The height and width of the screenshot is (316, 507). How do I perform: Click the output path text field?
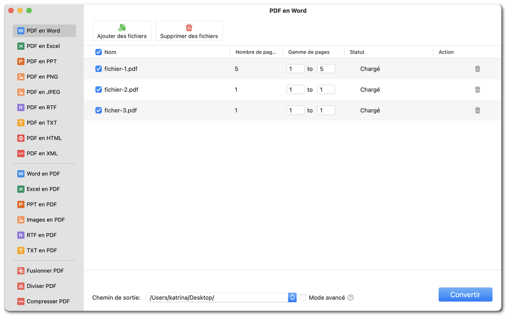[x=217, y=297]
